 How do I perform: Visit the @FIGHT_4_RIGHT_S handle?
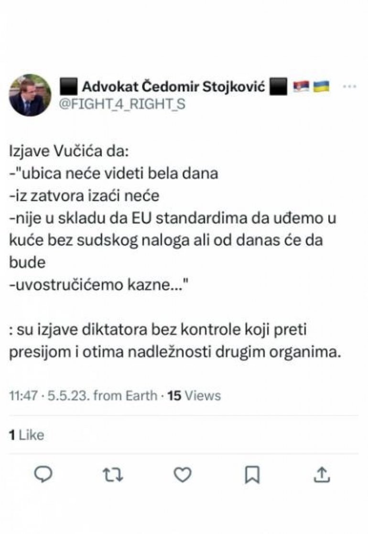coord(122,103)
